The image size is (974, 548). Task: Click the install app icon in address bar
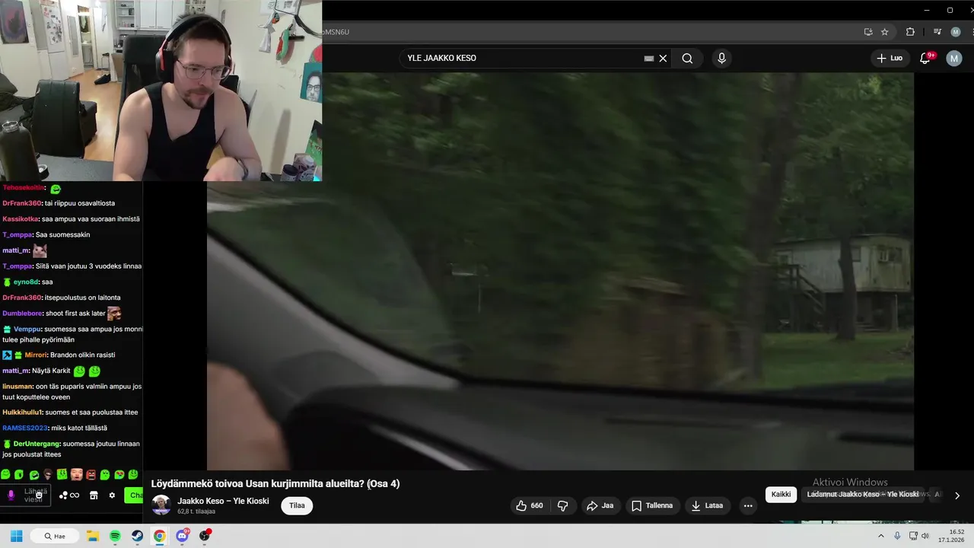pos(868,32)
